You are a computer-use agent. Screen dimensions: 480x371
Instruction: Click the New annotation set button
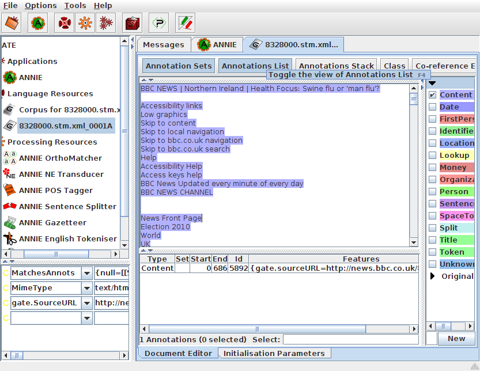(456, 339)
